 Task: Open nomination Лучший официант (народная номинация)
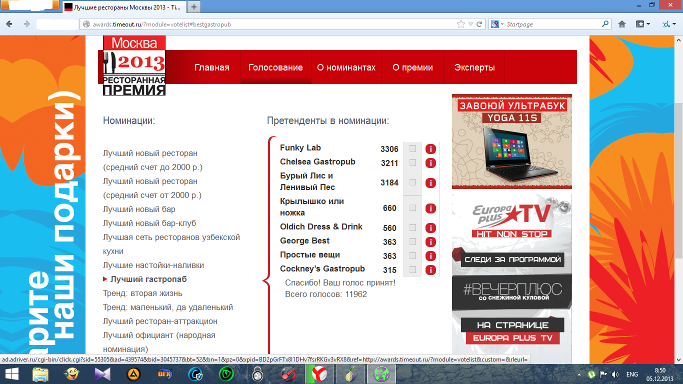point(159,342)
